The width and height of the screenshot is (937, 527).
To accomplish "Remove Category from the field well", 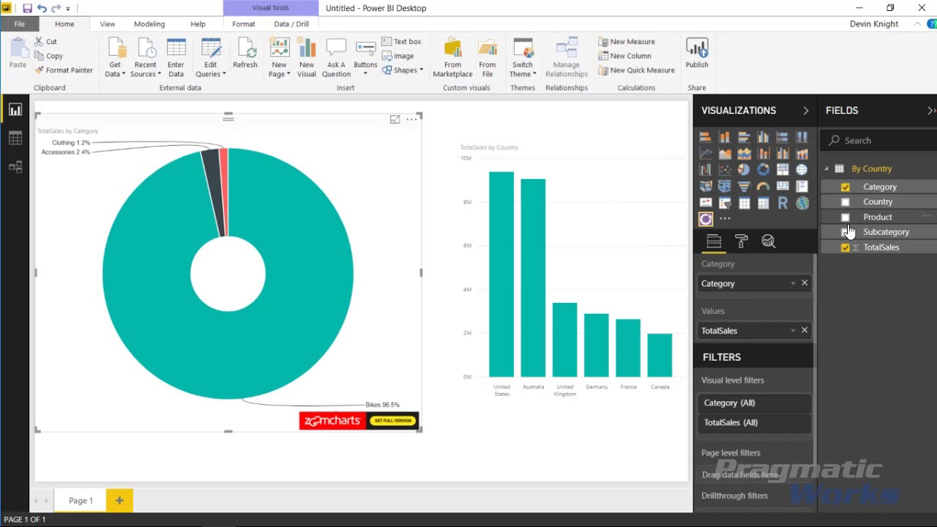I will pyautogui.click(x=805, y=283).
